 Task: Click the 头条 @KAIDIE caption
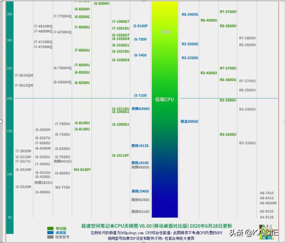pyautogui.click(x=253, y=233)
